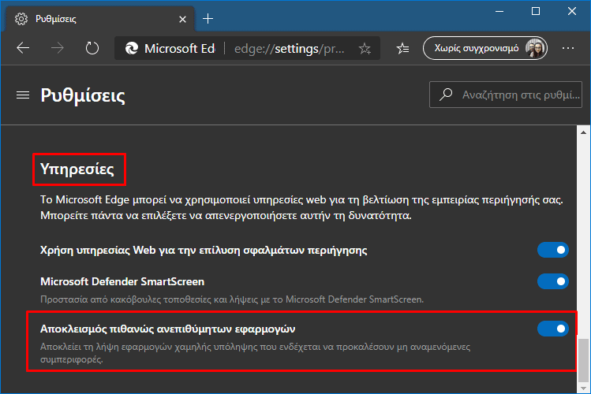Screen dimensions: 591x394
Task: Click the scrollbar down arrow
Action: [583, 388]
